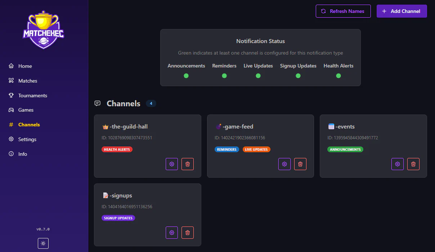Viewport: 435px width, 252px height.
Task: Open Tournaments via the trophy icon
Action: (11, 95)
